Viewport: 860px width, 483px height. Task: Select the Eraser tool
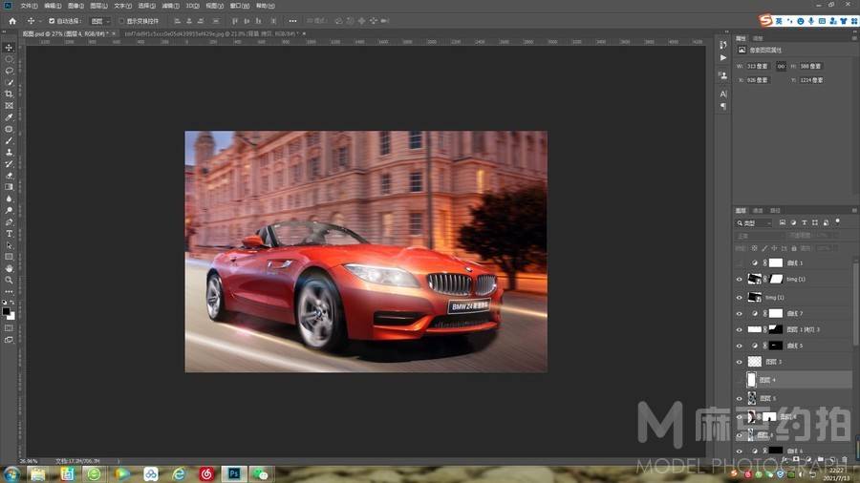tap(9, 176)
